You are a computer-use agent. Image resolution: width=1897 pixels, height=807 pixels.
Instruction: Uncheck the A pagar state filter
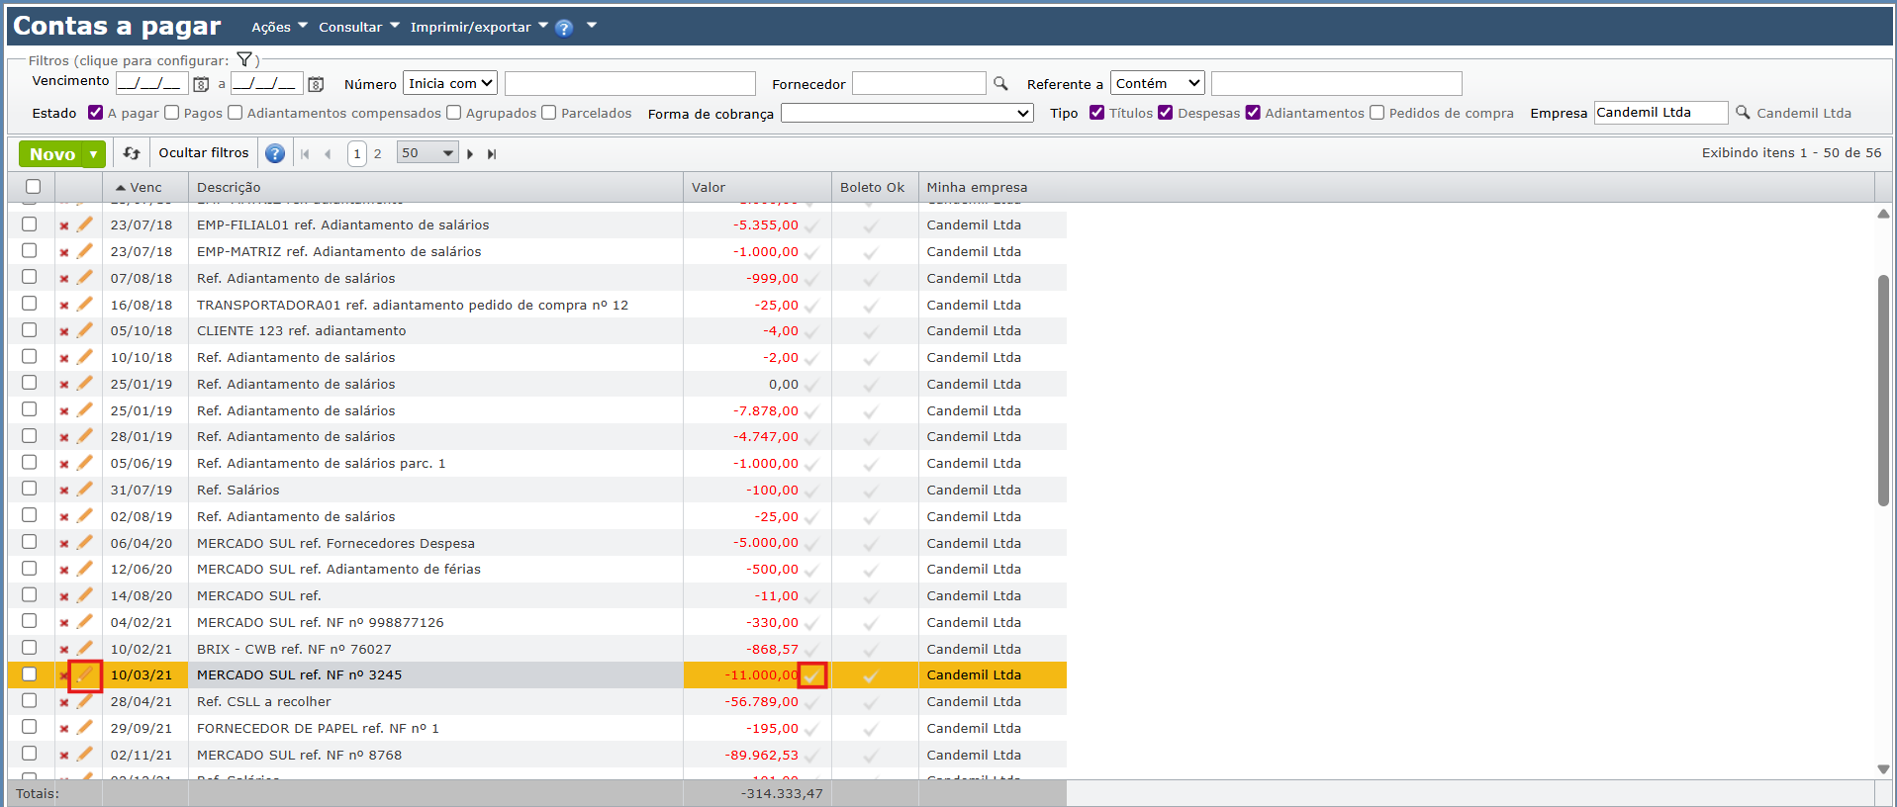tap(96, 113)
